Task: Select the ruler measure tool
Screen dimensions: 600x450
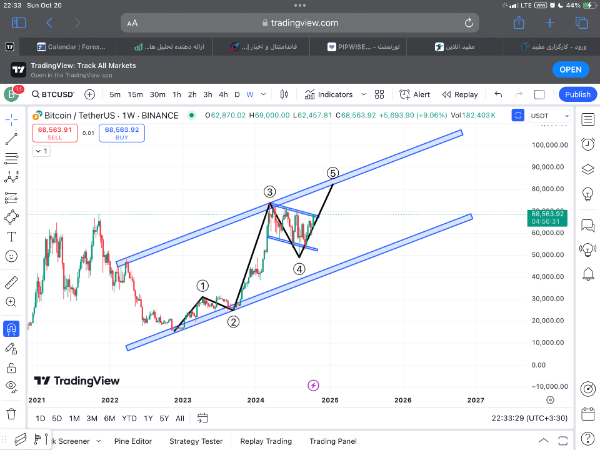Action: click(11, 282)
